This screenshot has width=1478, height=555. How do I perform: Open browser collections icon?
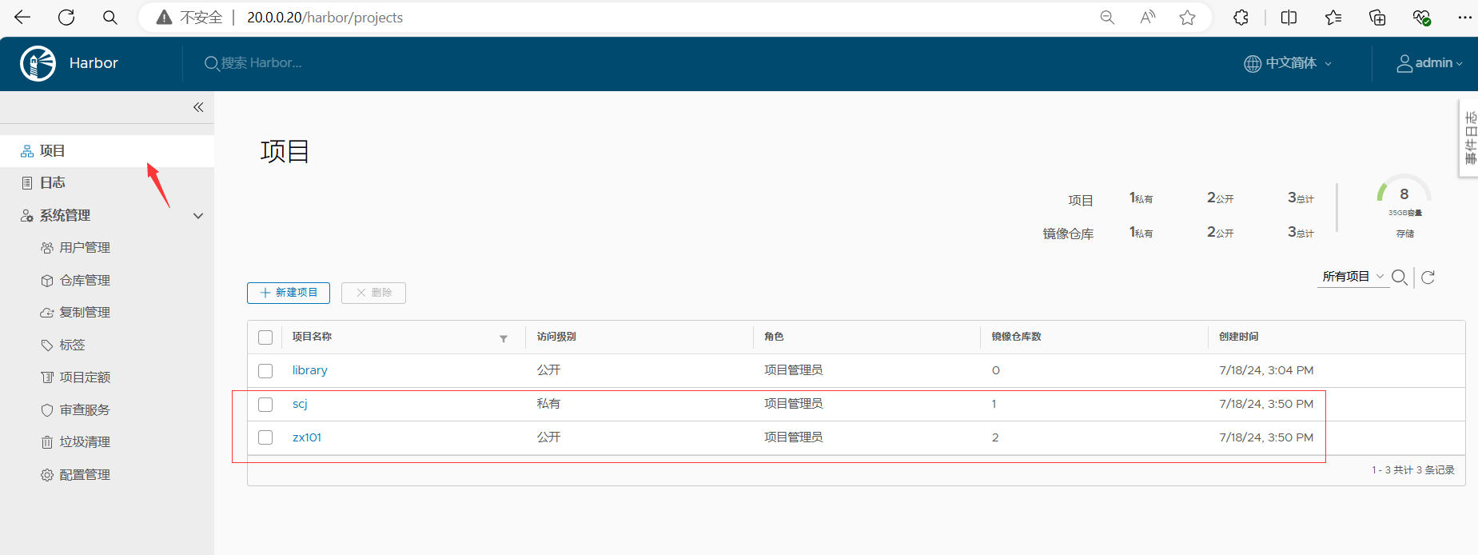[1377, 17]
